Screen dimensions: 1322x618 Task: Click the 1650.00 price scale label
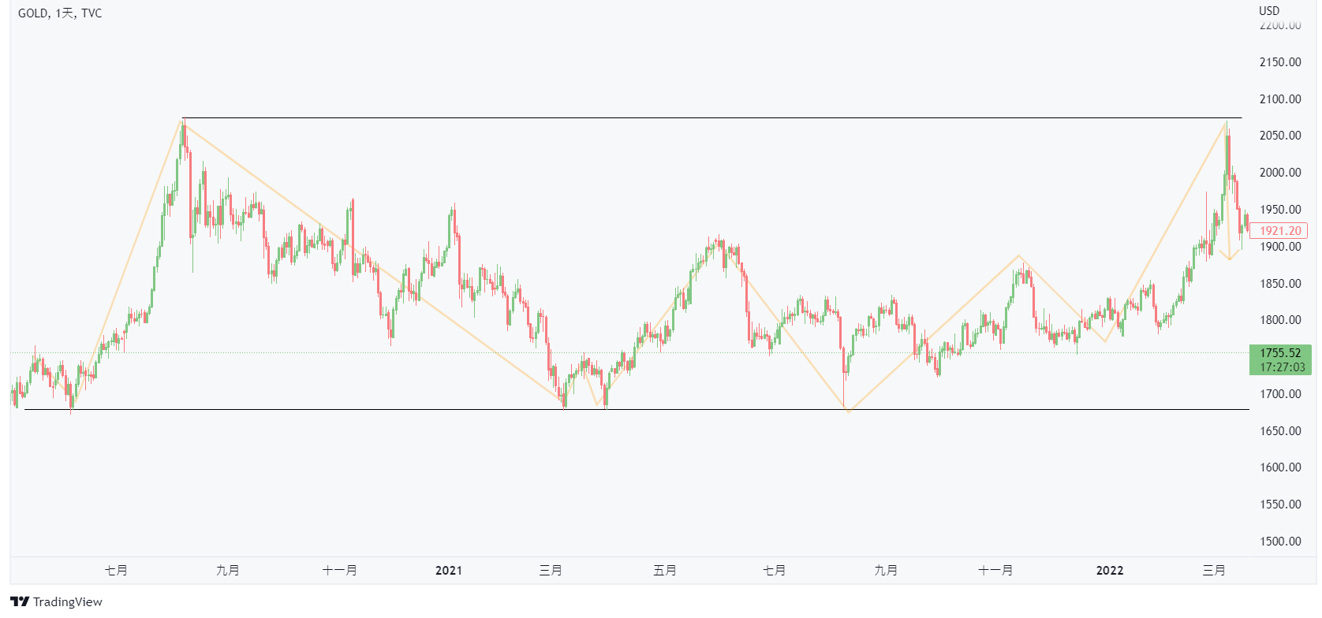pyautogui.click(x=1280, y=431)
